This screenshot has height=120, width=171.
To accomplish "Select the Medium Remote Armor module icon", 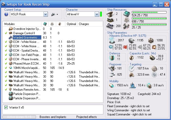I will click(x=10, y=89).
